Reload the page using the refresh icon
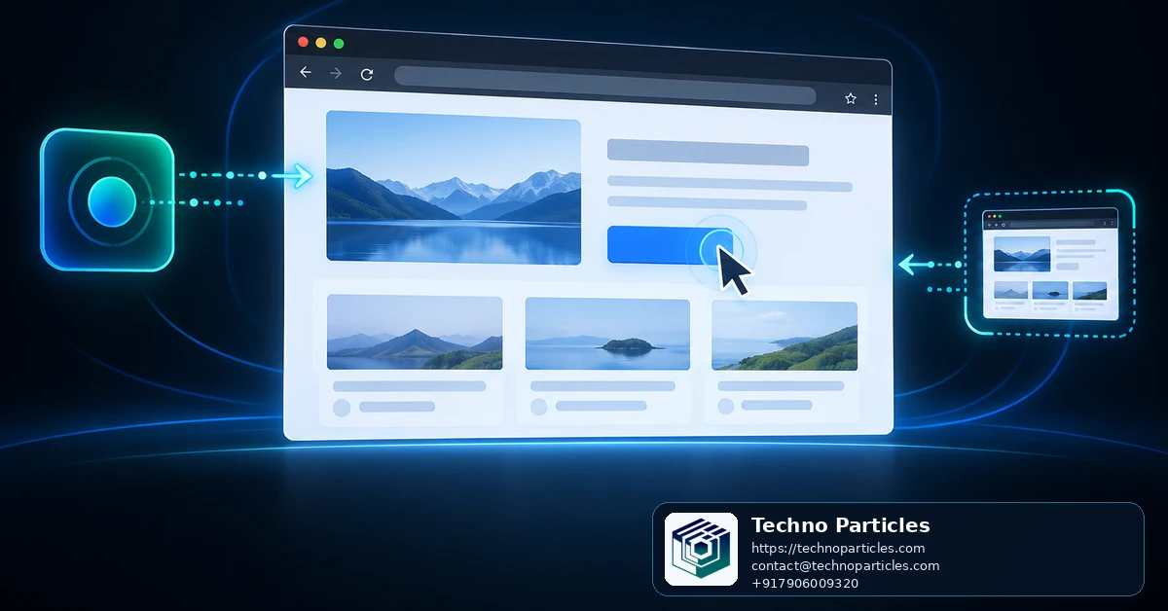The width and height of the screenshot is (1168, 611). coord(367,74)
